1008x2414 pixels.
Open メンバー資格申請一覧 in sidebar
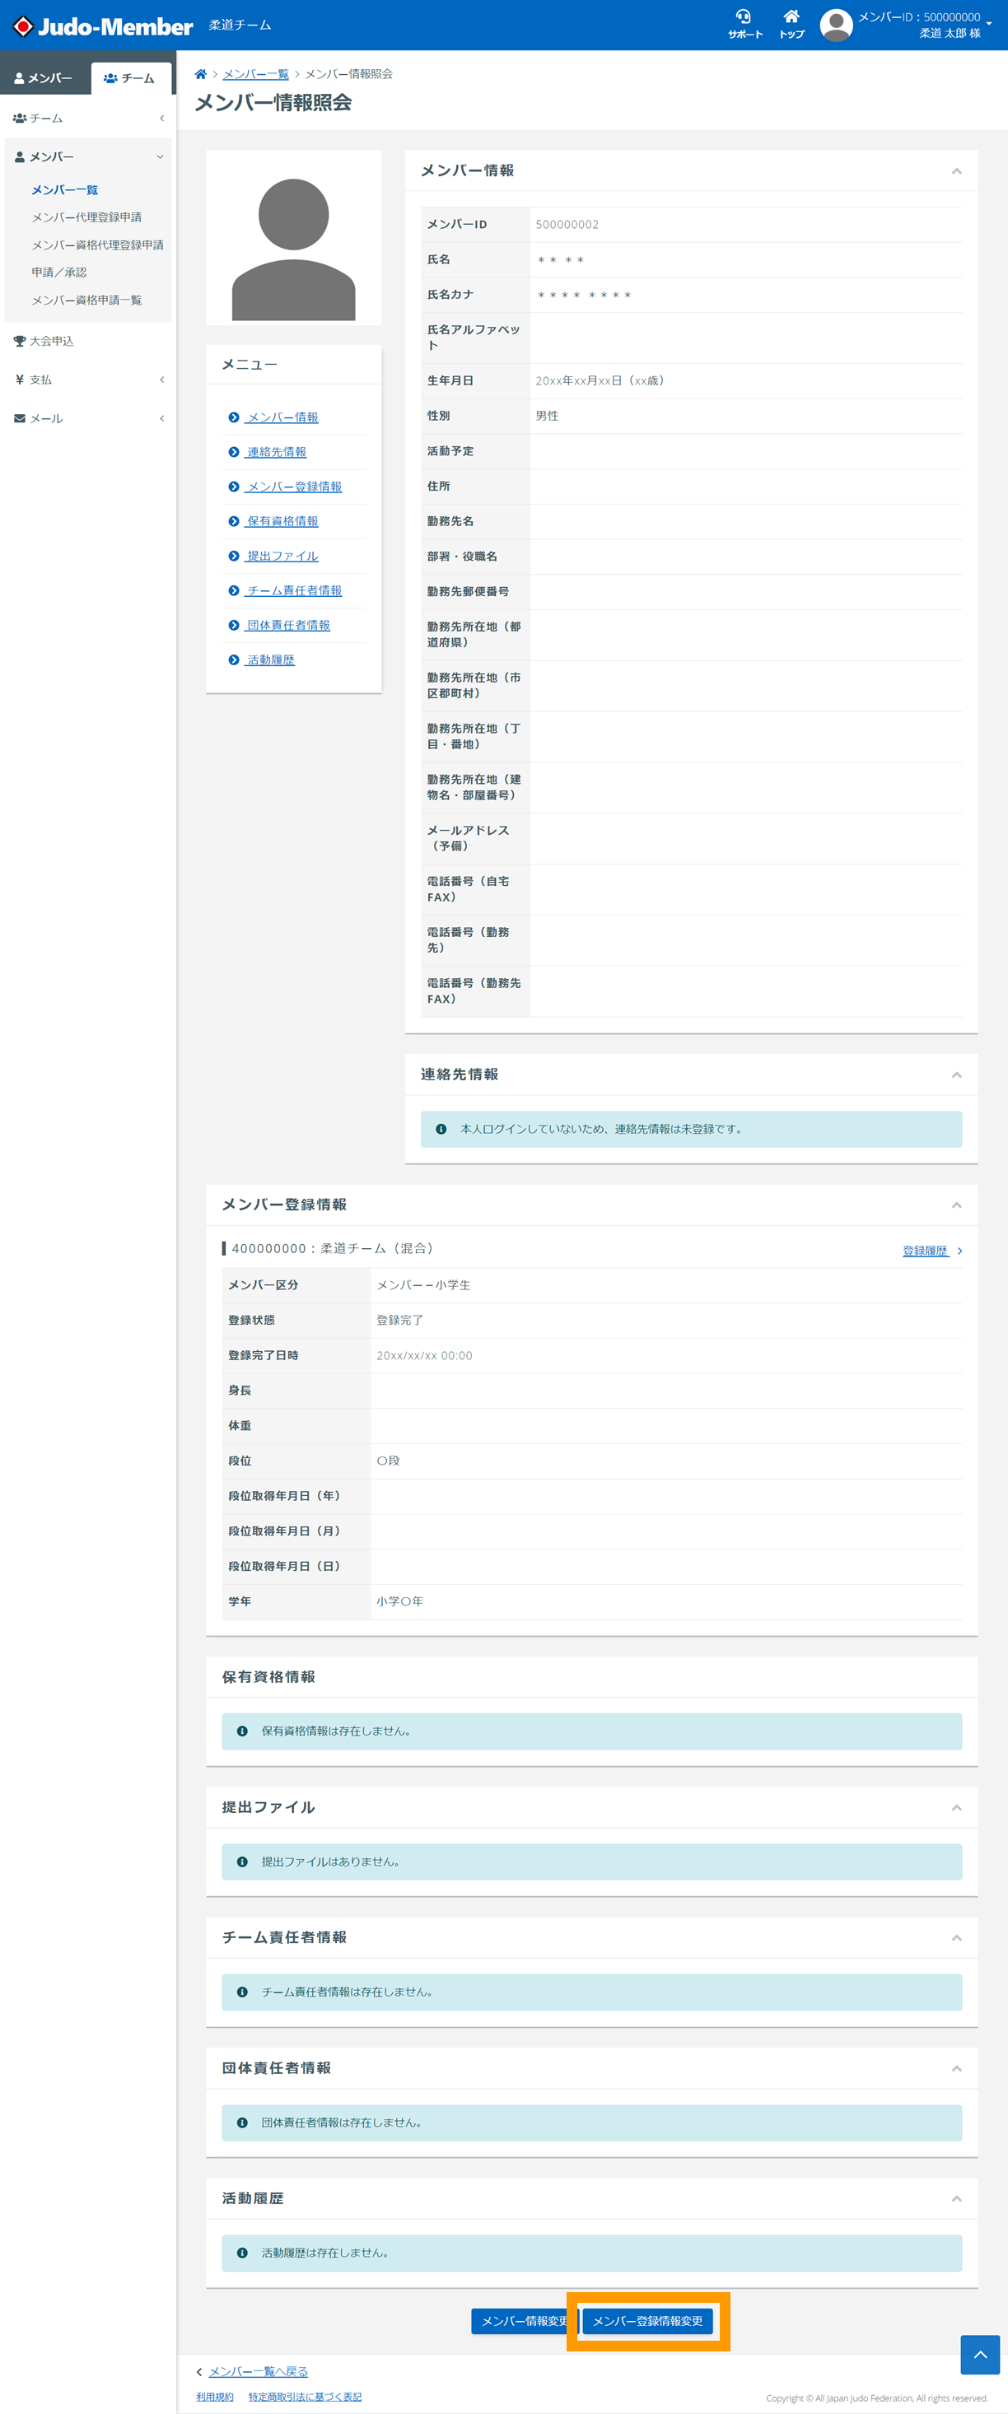pos(86,301)
